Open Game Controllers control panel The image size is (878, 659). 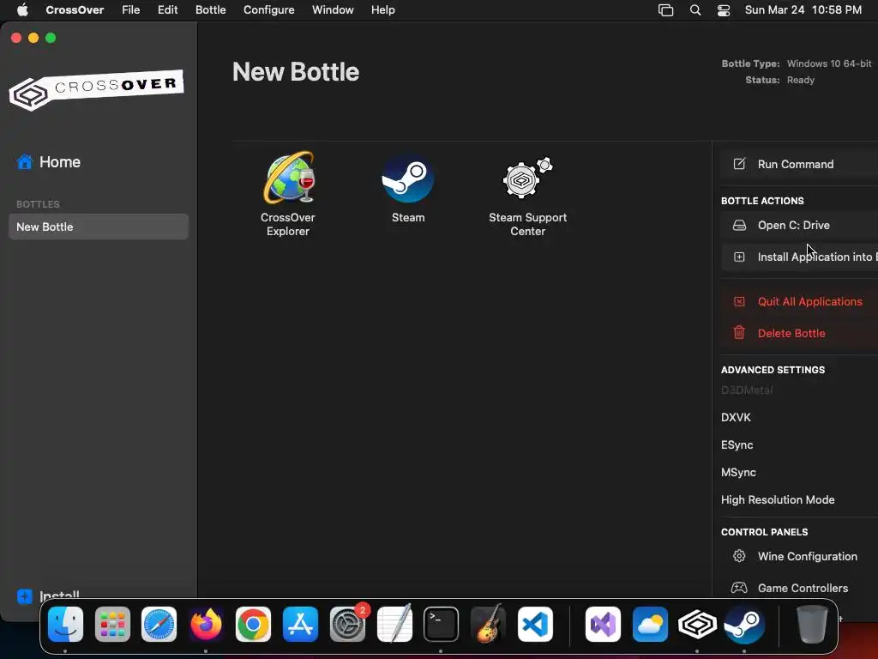pos(799,588)
